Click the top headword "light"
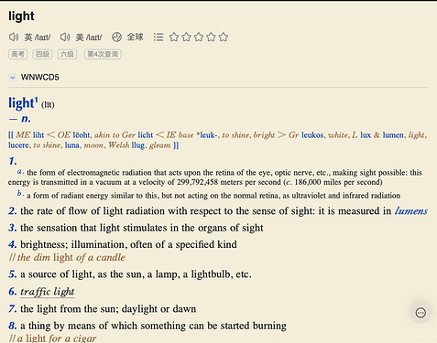The image size is (437, 343). [21, 16]
